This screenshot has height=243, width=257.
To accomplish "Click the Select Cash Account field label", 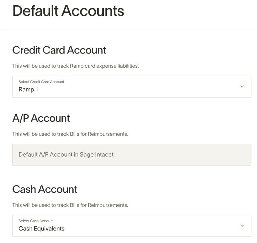I will [x=36, y=221].
